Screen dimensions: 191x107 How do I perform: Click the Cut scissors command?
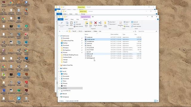76,22
